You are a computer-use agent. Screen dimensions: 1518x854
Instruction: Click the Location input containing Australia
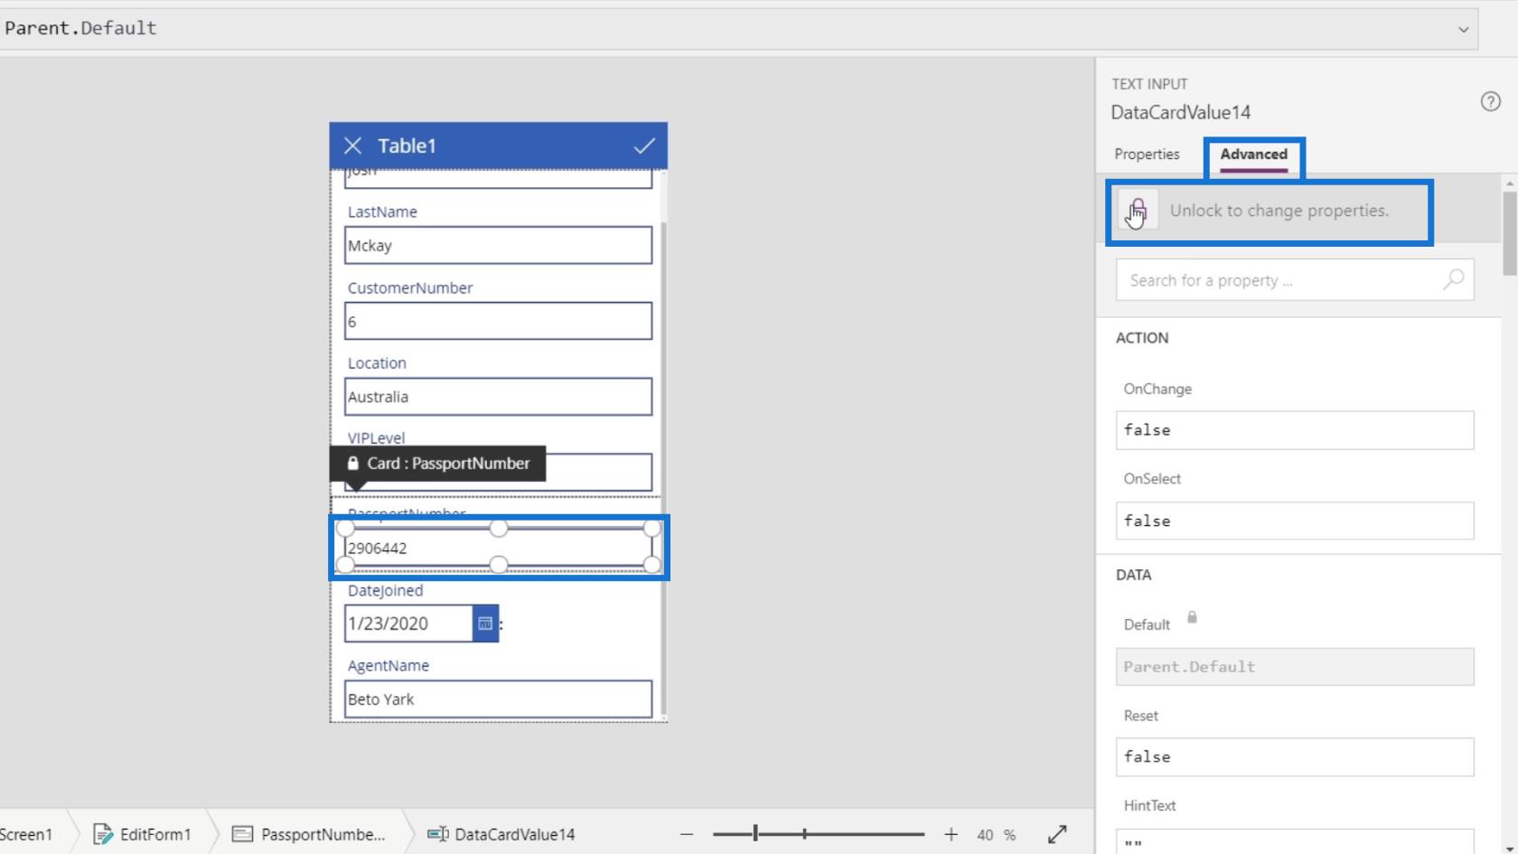point(498,397)
